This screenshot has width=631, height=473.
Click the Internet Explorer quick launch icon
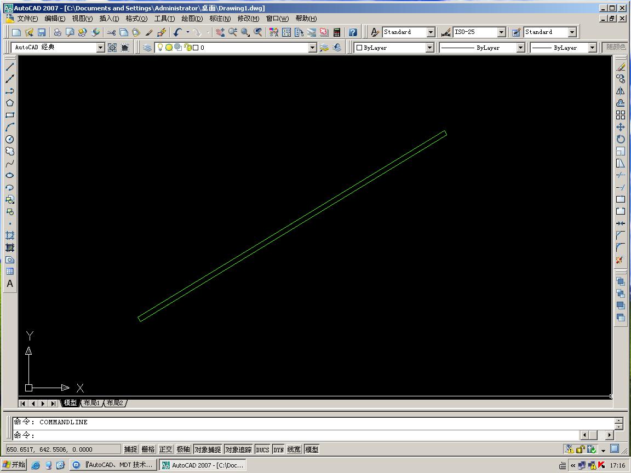click(36, 465)
